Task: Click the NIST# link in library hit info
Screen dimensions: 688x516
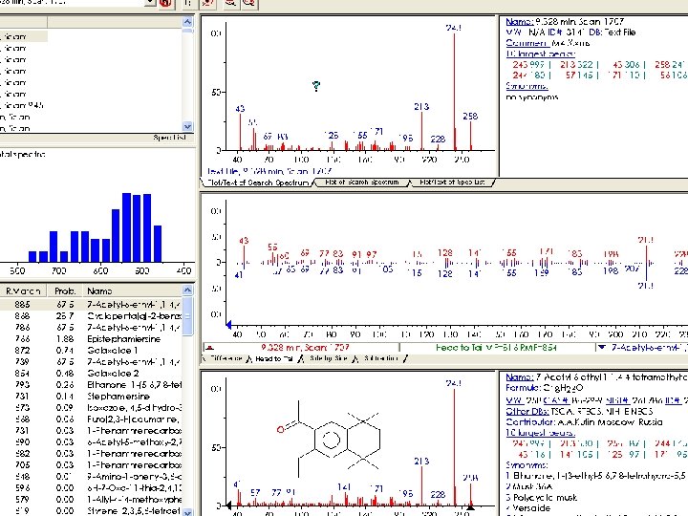Action: point(618,400)
